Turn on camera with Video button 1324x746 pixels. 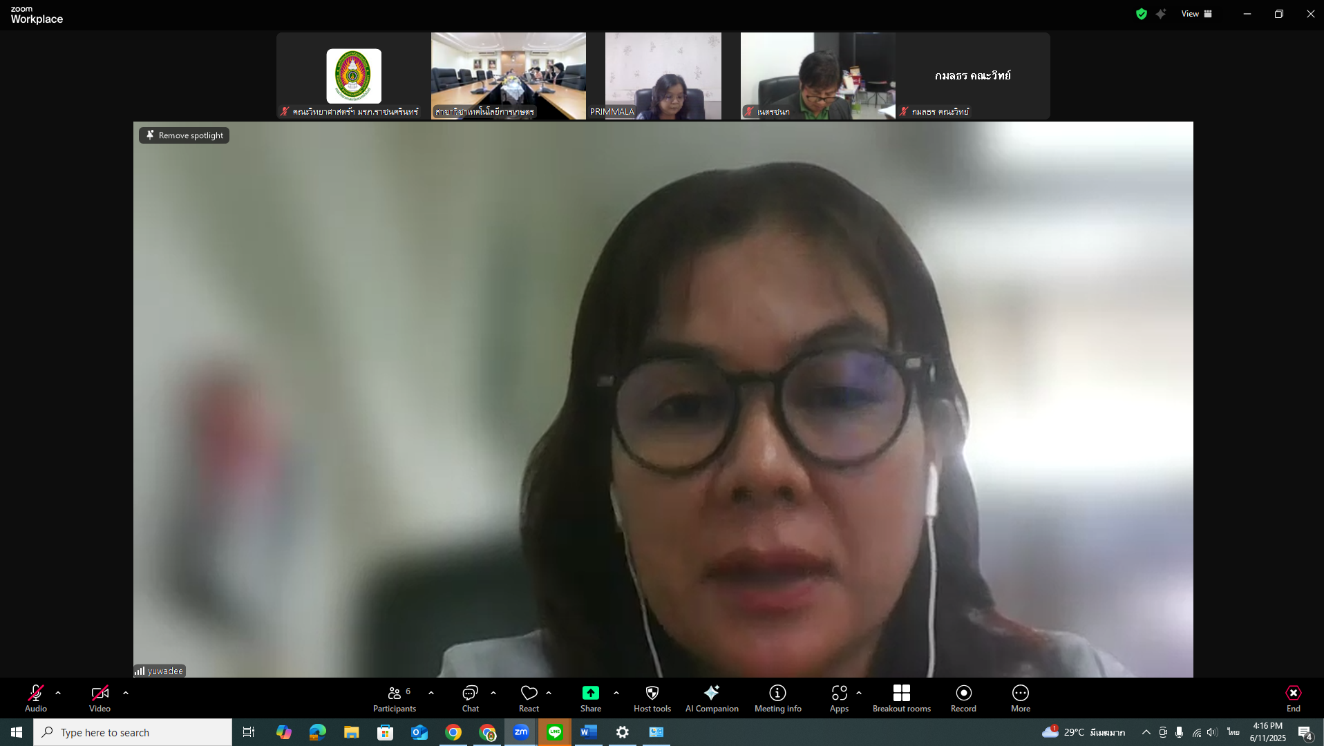[100, 698]
